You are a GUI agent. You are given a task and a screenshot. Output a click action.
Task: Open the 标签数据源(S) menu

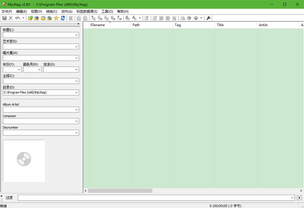87,11
